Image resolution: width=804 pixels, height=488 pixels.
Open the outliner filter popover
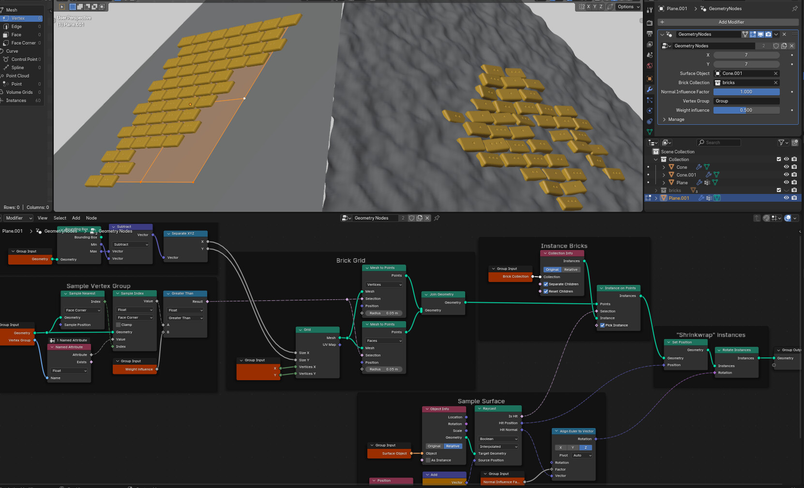(783, 143)
